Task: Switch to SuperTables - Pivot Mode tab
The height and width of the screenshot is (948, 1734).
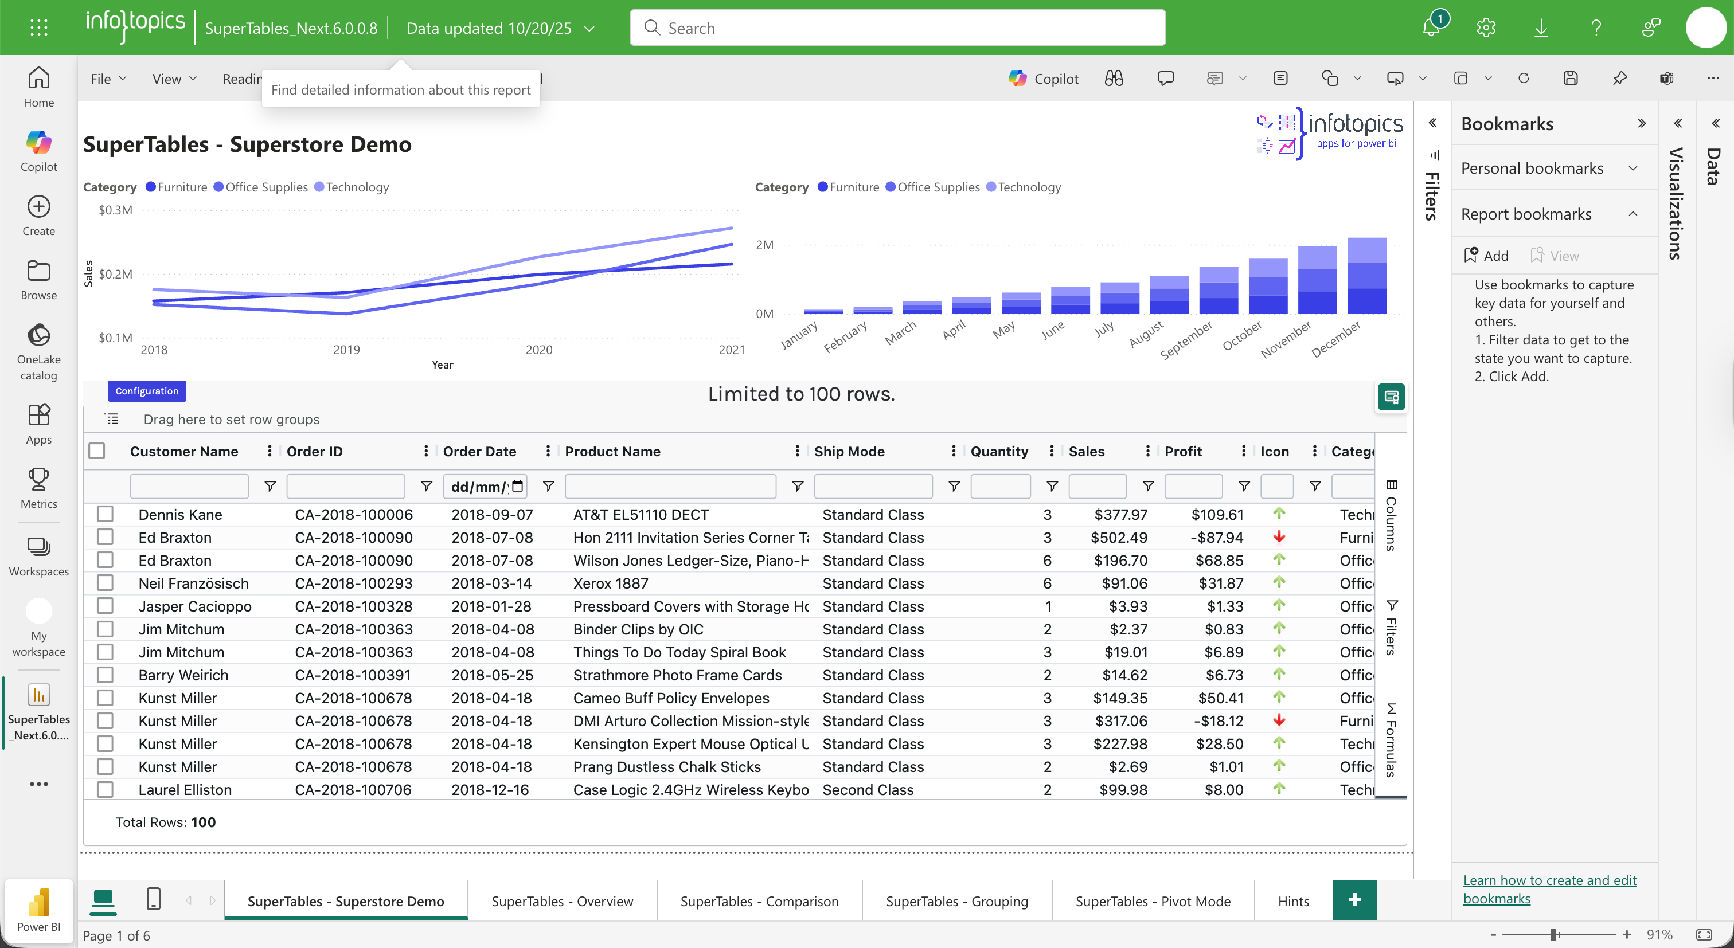Action: tap(1153, 901)
